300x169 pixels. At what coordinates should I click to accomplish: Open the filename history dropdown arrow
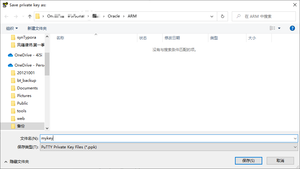(x=295, y=138)
